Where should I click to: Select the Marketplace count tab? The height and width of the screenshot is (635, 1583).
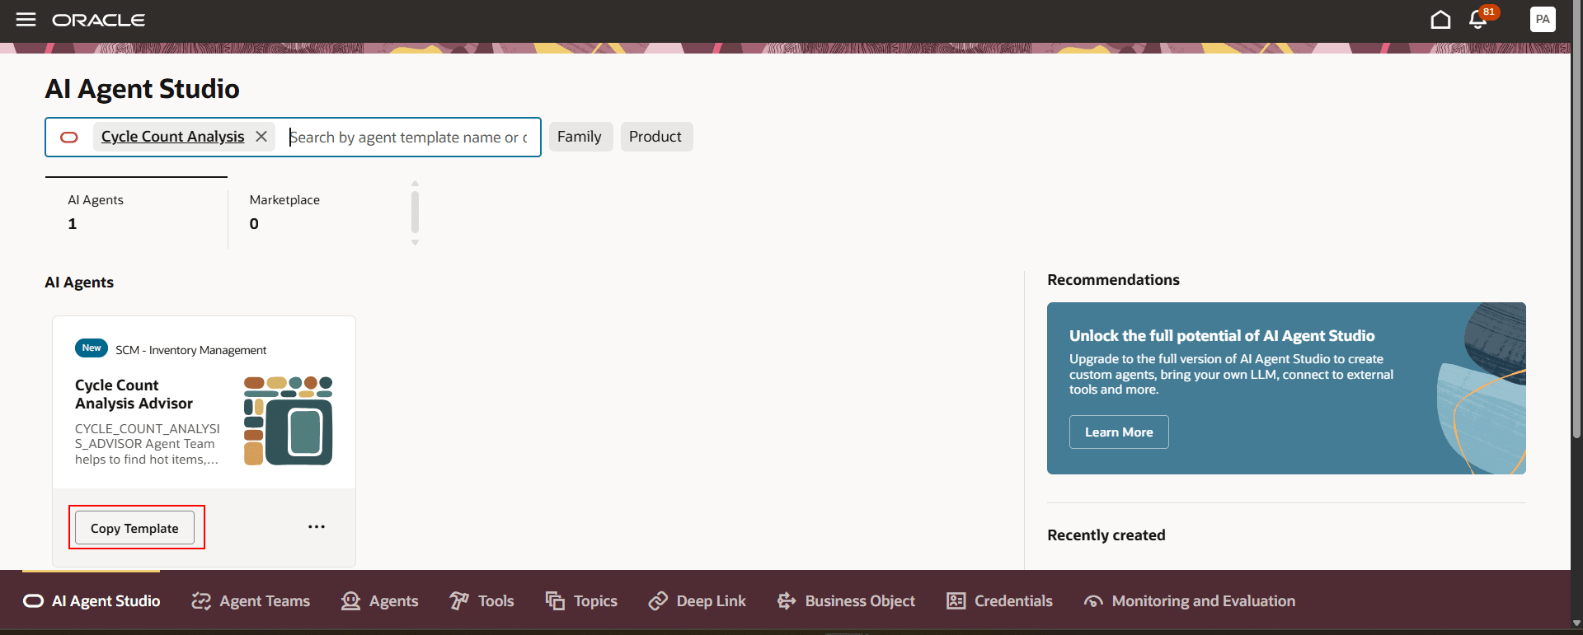click(318, 212)
